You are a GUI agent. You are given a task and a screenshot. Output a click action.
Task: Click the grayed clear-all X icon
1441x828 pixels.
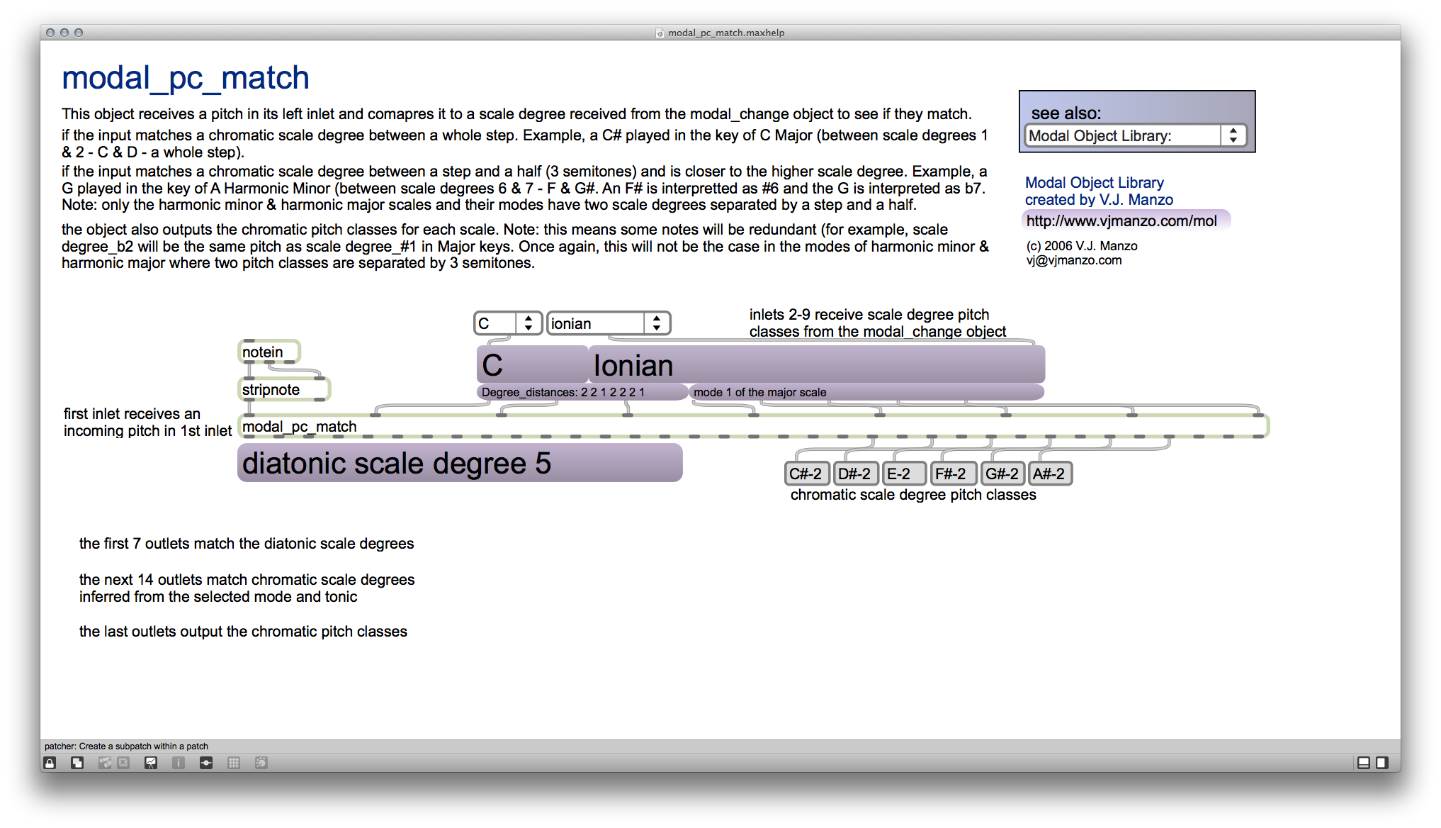point(123,763)
